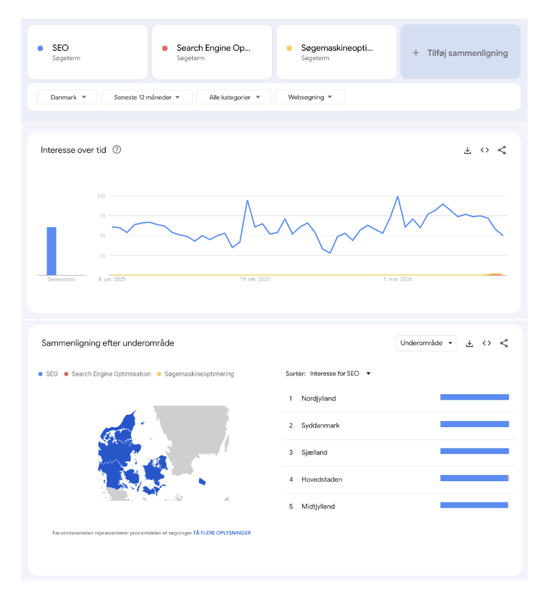Open the Underområde dropdown
This screenshot has height=601, width=558.
coord(426,343)
